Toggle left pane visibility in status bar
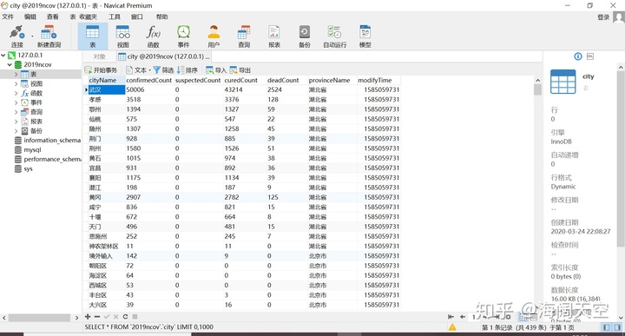Screen dimensions: 625x336 606,327
